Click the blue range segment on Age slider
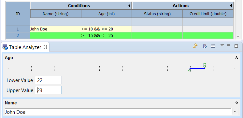Viewport: 243px width, 118px height. coord(197,68)
